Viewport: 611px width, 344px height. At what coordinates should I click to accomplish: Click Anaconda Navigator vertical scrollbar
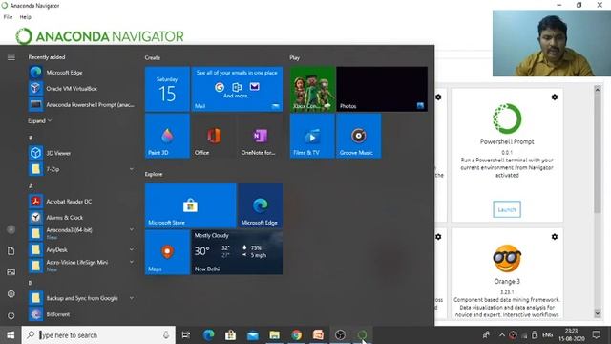coord(598,152)
